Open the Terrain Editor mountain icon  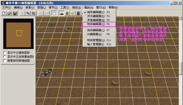coord(61,13)
